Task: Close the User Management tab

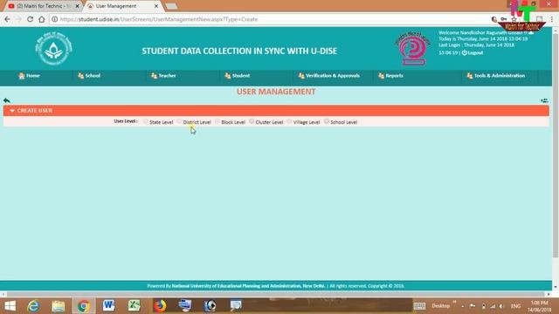Action: [x=156, y=6]
